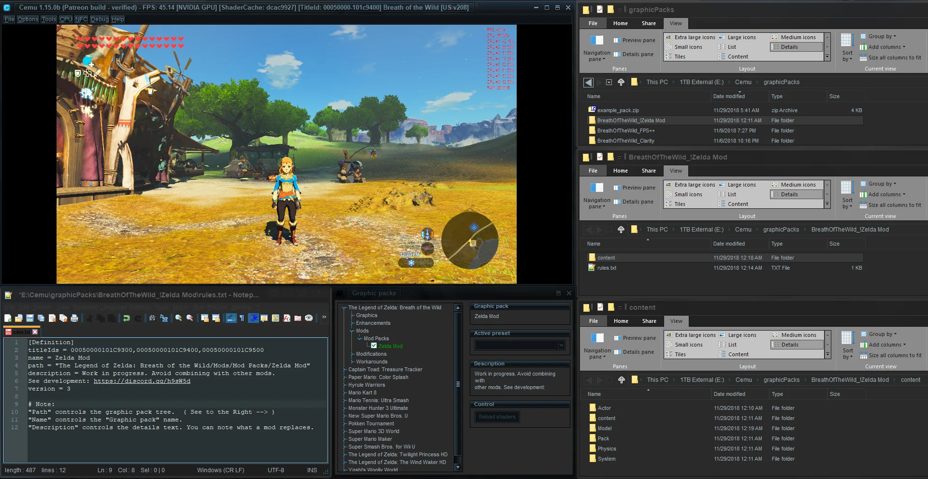The height and width of the screenshot is (479, 928).
Task: Open the Options menu in Cemu
Action: (28, 19)
